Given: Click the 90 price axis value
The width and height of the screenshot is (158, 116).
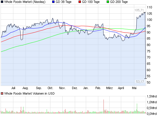Looking at the screenshot, I should (149, 32).
